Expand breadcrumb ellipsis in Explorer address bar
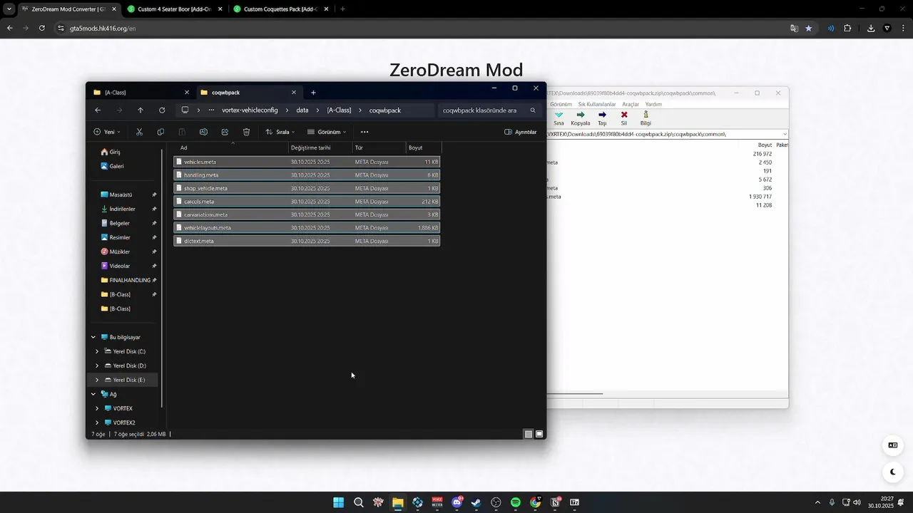The height and width of the screenshot is (513, 913). coord(211,110)
